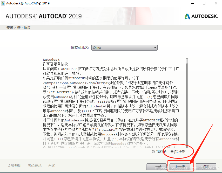Click the AUTODESK AUTOCAD 2019 header title

tap(44, 16)
